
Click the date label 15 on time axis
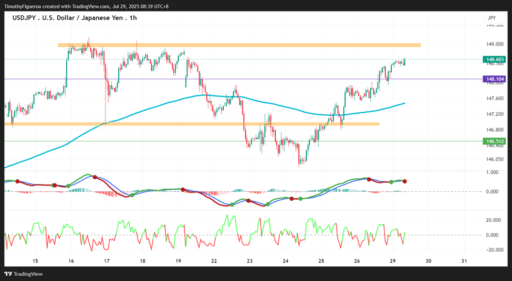(35, 261)
